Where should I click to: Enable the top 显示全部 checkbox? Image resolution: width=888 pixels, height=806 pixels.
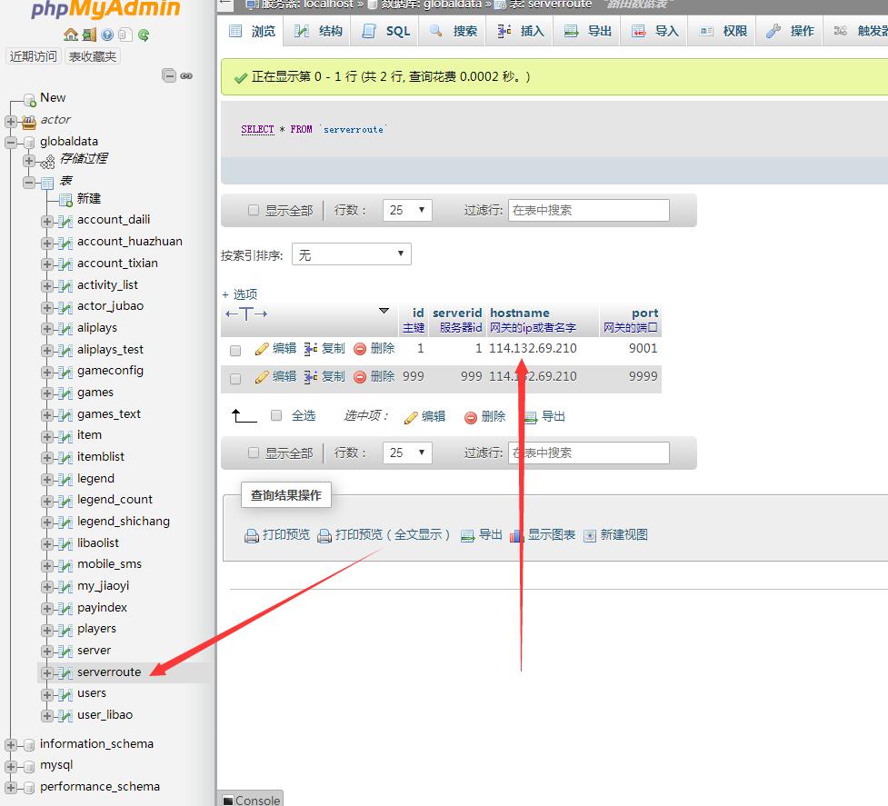click(254, 211)
